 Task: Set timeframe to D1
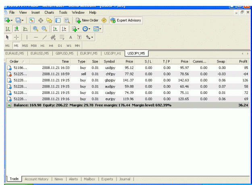tap(60, 46)
